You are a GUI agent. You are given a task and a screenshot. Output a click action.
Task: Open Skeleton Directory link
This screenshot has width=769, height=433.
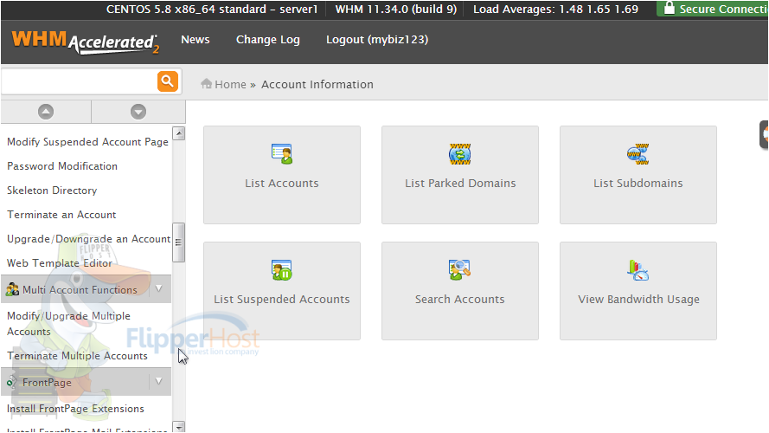tap(52, 191)
